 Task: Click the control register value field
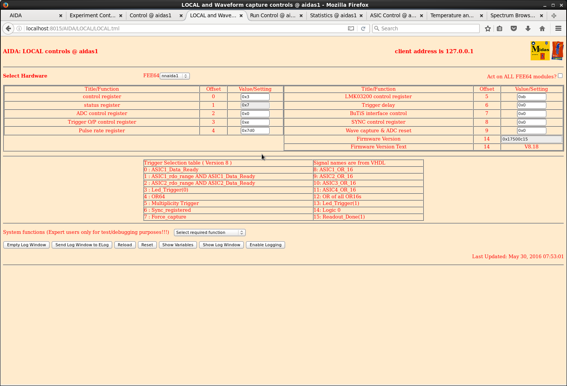click(255, 97)
